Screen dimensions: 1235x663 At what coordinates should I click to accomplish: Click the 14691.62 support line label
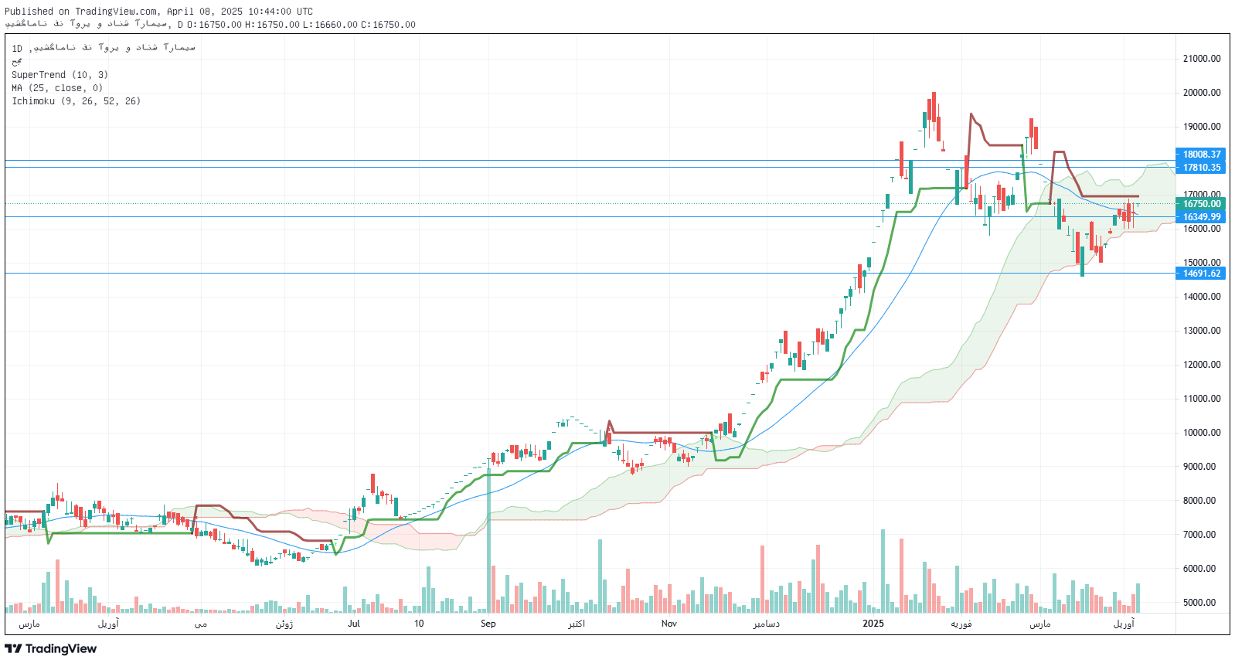point(1202,274)
